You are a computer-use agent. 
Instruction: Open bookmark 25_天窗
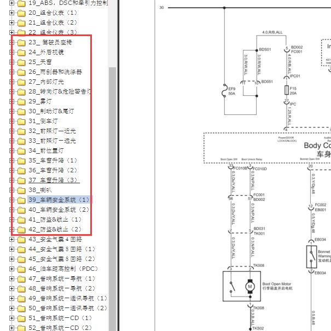coord(40,62)
